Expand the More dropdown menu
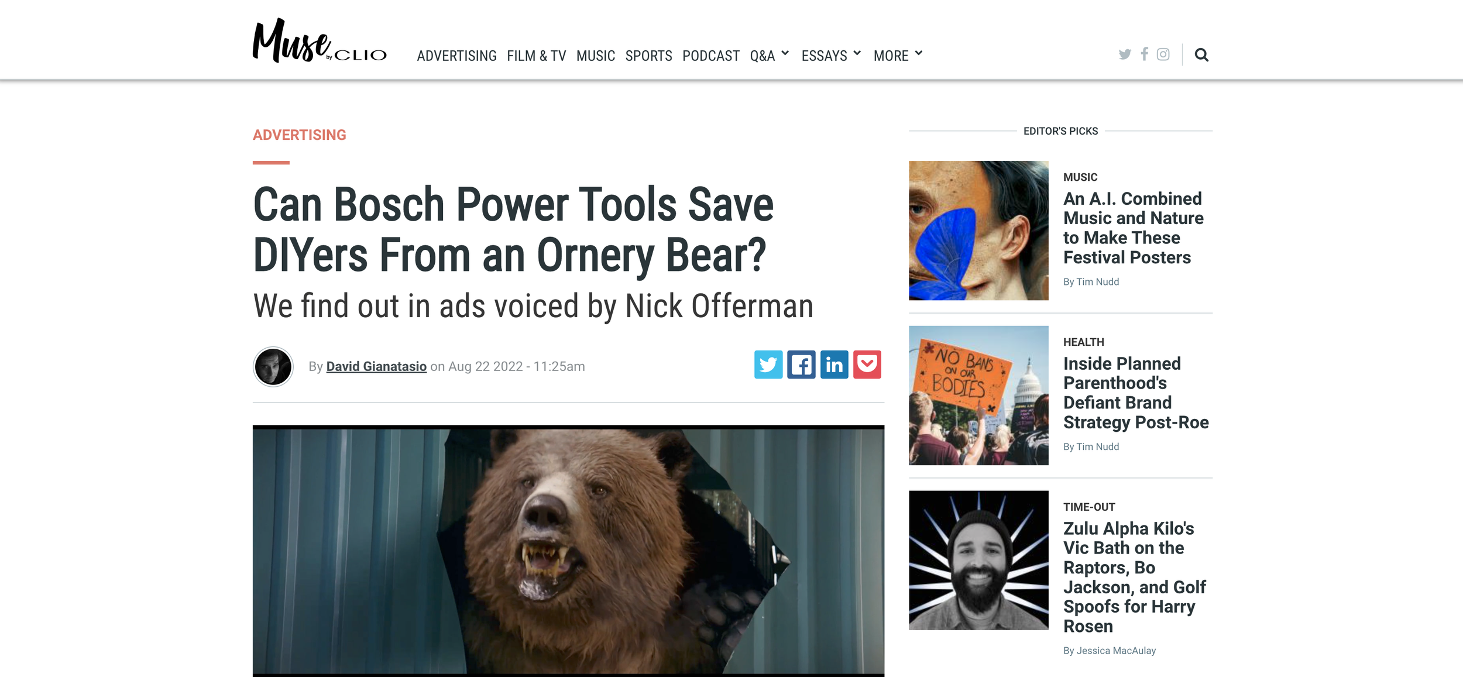 click(x=898, y=56)
